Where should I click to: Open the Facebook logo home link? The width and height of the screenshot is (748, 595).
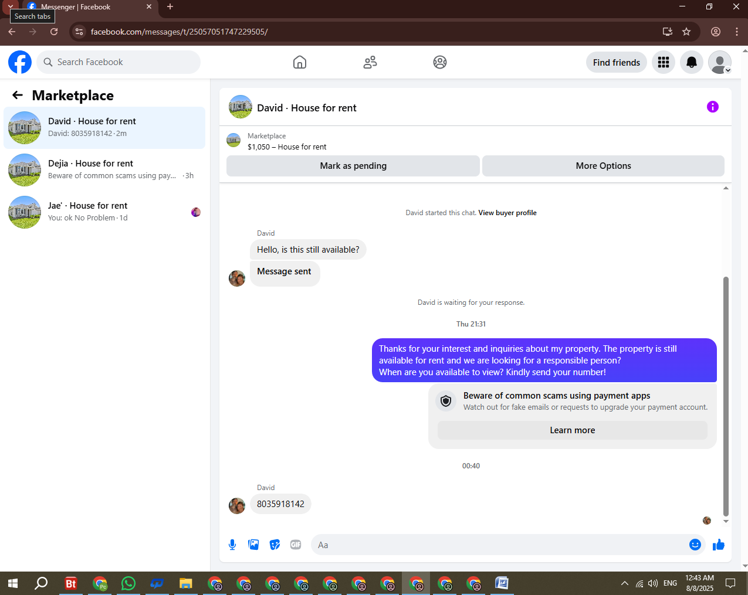coord(20,62)
